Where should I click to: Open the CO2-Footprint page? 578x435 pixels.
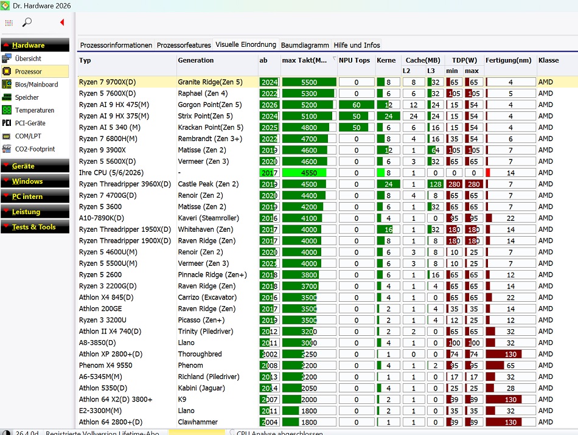[35, 149]
